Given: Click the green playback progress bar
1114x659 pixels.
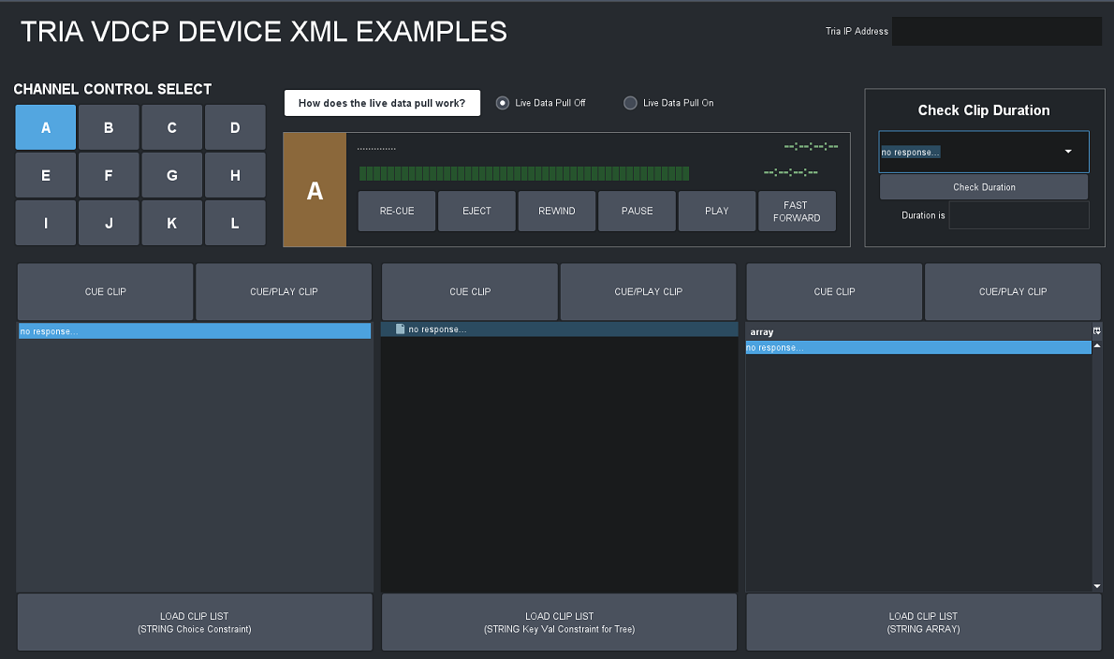Looking at the screenshot, I should (522, 173).
